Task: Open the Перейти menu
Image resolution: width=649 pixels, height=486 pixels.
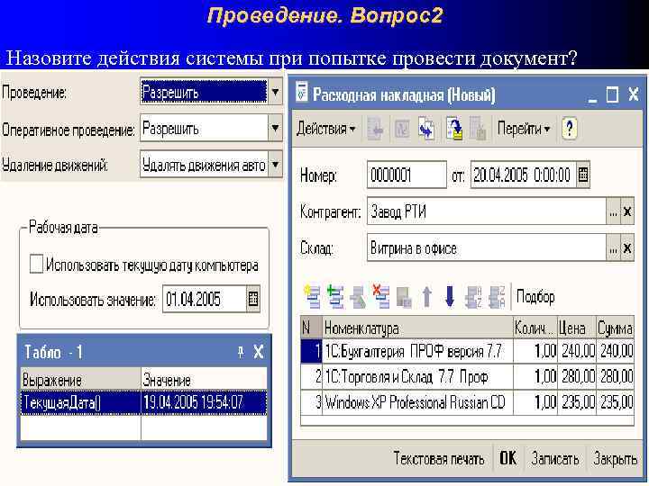Action: pos(523,129)
